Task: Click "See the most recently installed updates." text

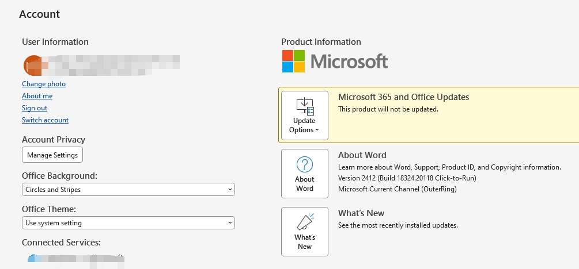Action: (398, 225)
